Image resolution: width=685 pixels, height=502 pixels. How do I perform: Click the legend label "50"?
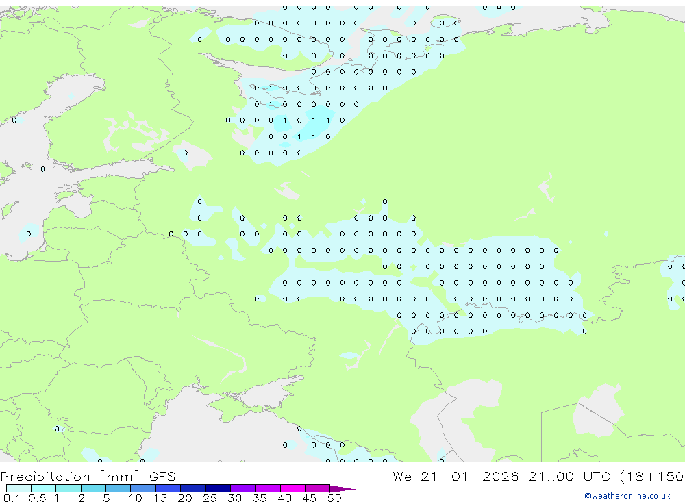pos(335,498)
